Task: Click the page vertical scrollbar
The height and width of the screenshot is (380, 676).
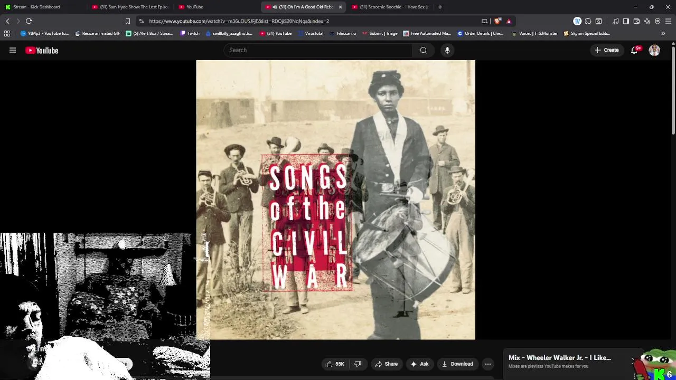Action: tap(673, 90)
